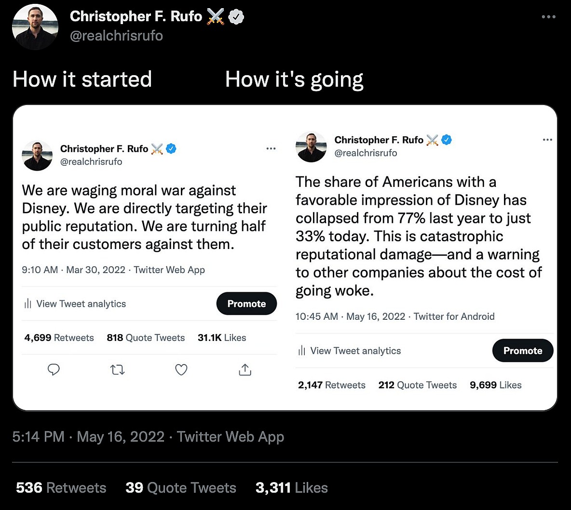Screen dimensions: 571x510
Task: Open the right embedded tweet's more options
Action: 547,140
